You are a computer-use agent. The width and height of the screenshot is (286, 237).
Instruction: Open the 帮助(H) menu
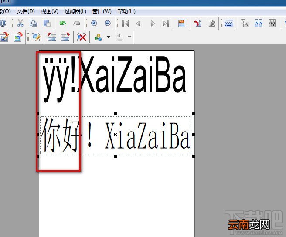coord(126,11)
